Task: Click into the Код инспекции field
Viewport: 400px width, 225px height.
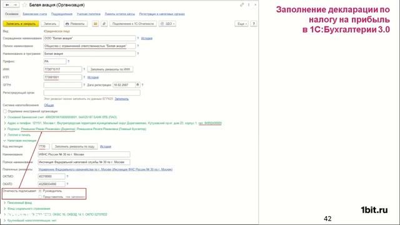Action: 44,146
